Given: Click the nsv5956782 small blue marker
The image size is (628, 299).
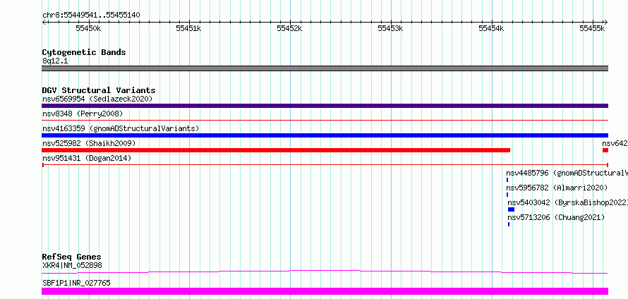Looking at the screenshot, I should (507, 195).
